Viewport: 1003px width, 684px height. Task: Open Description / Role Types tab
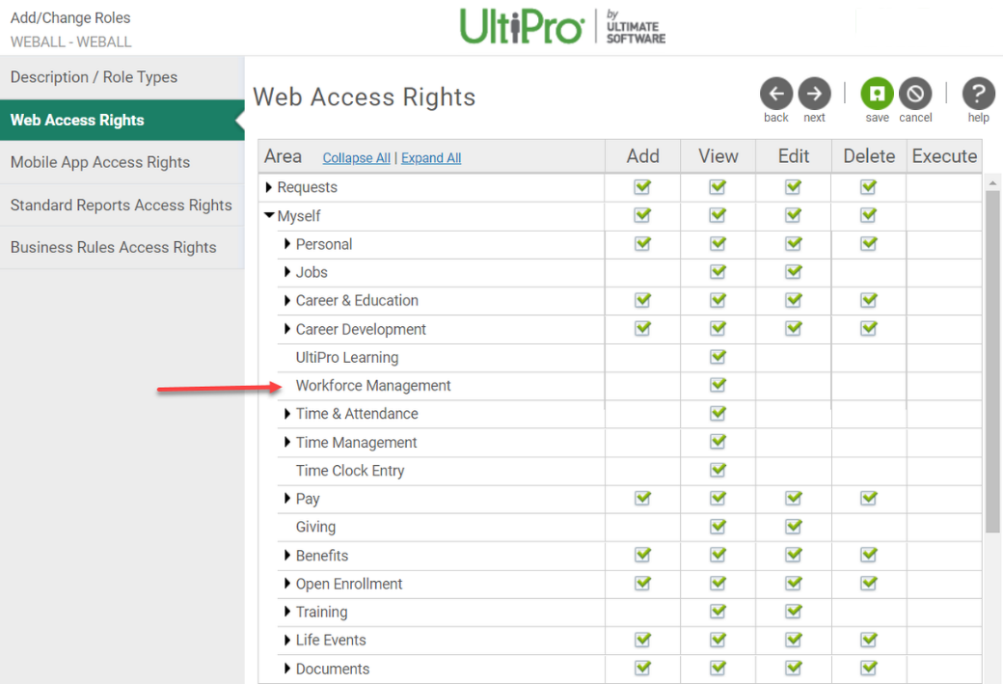[x=94, y=77]
